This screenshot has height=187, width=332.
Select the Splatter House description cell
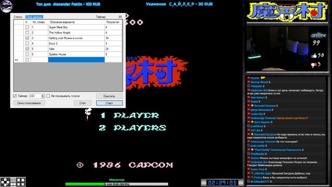(x=76, y=54)
